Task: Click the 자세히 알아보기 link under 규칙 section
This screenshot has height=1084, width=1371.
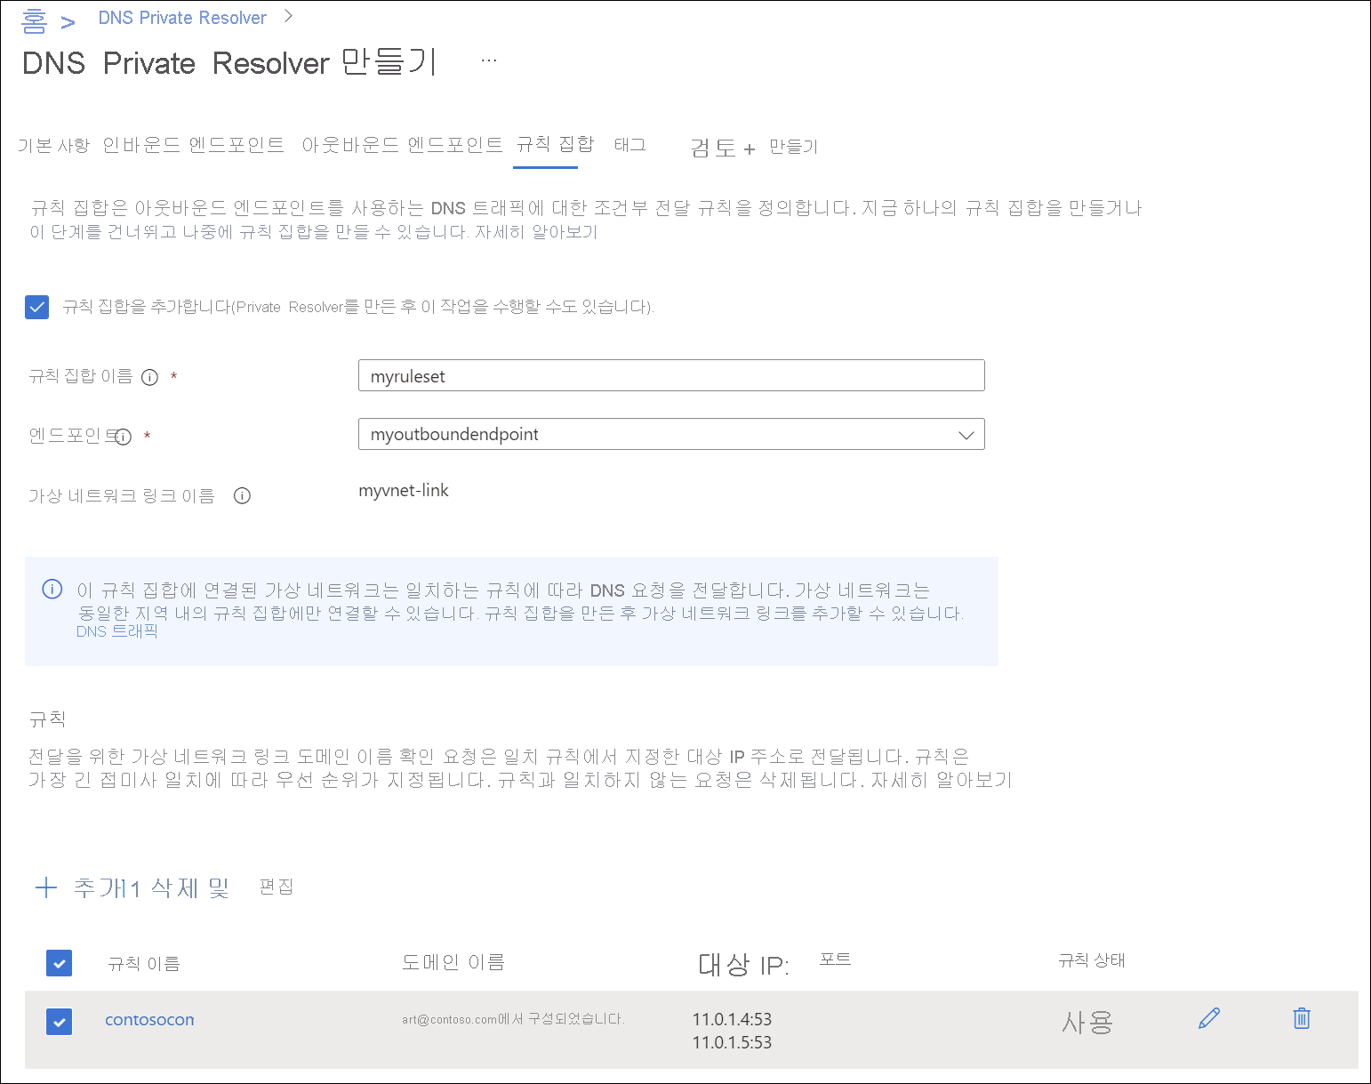Action: point(942,780)
